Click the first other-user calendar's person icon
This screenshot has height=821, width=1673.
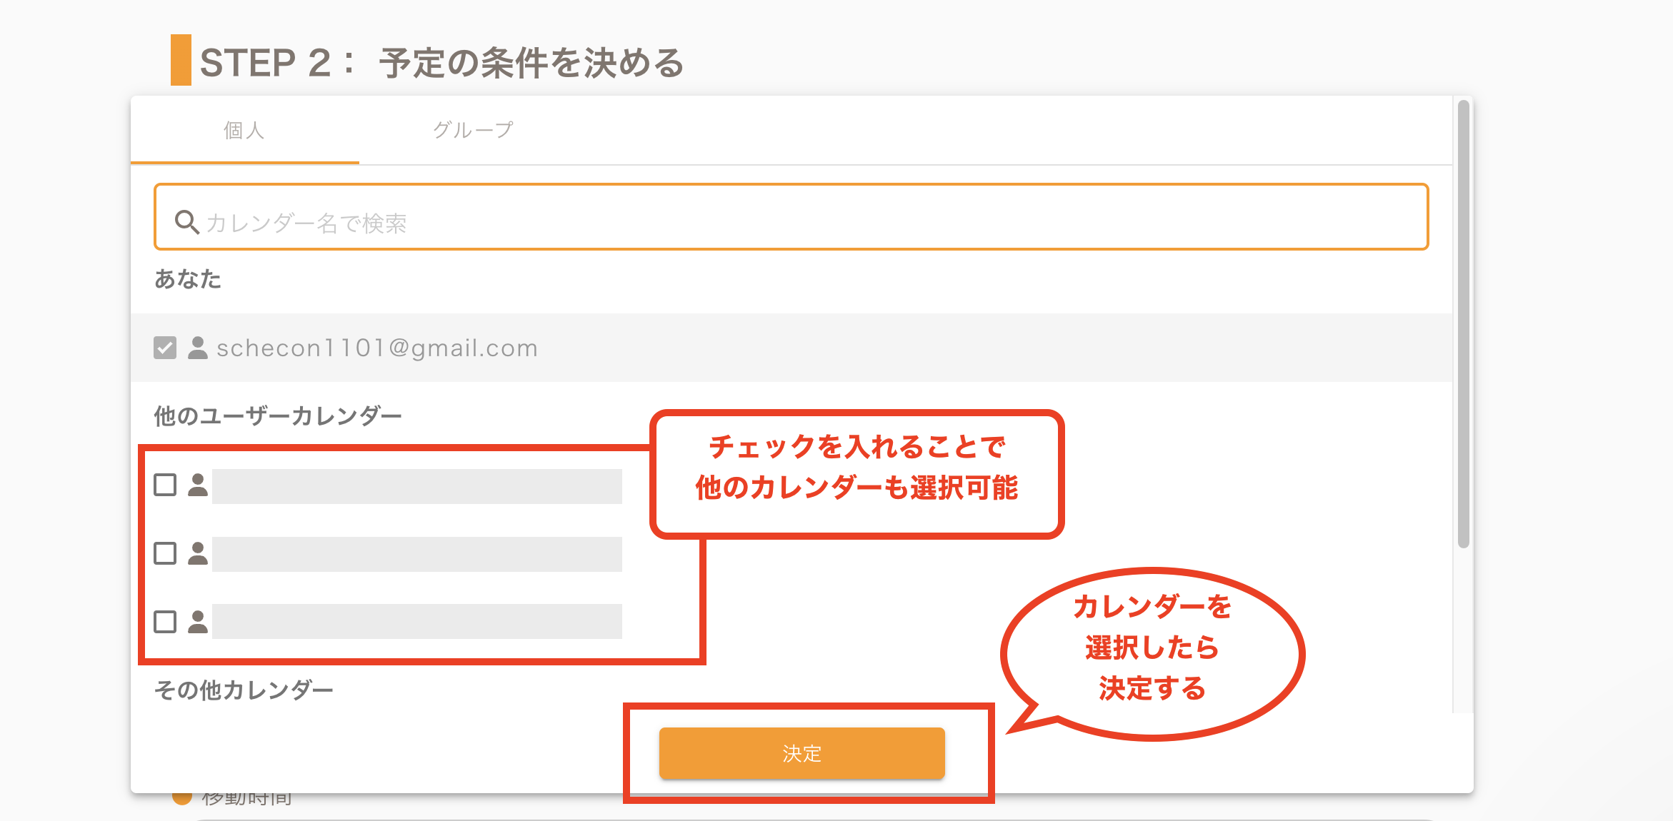pyautogui.click(x=198, y=485)
